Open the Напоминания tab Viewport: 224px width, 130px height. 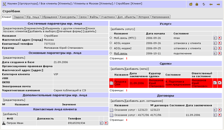[x=160, y=17]
